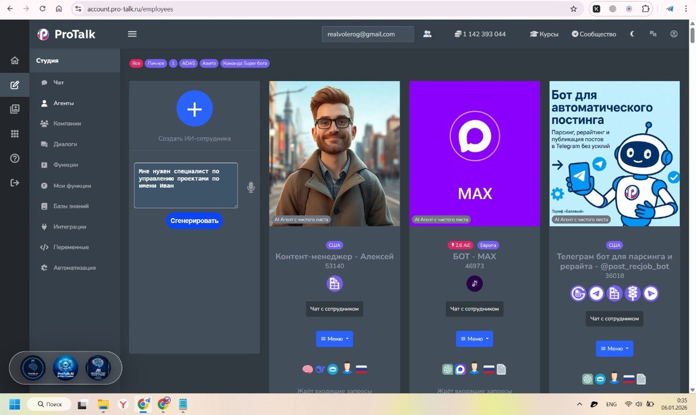Select the Личное filter tag

point(155,63)
